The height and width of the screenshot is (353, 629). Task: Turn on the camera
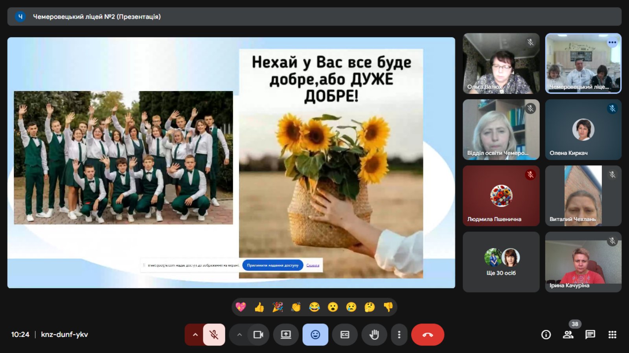(258, 335)
